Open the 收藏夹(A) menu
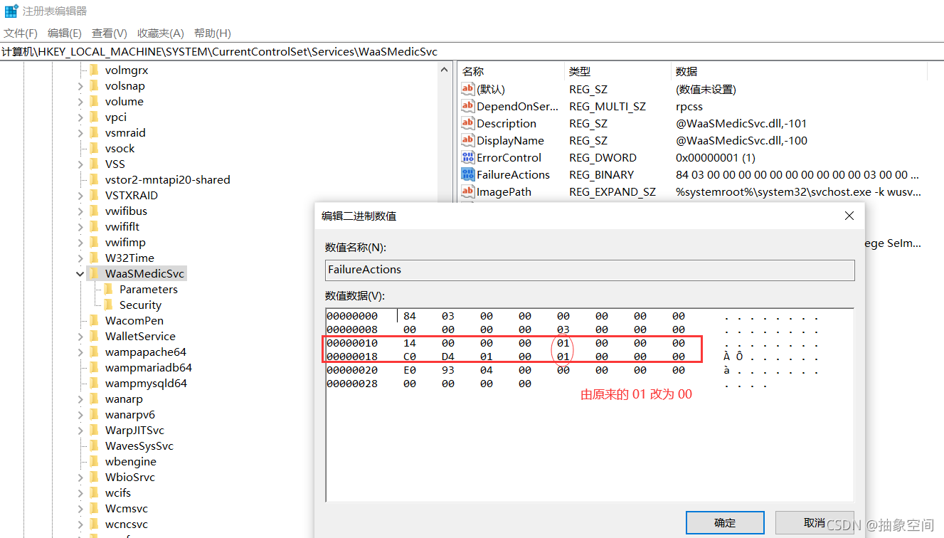 (x=161, y=33)
